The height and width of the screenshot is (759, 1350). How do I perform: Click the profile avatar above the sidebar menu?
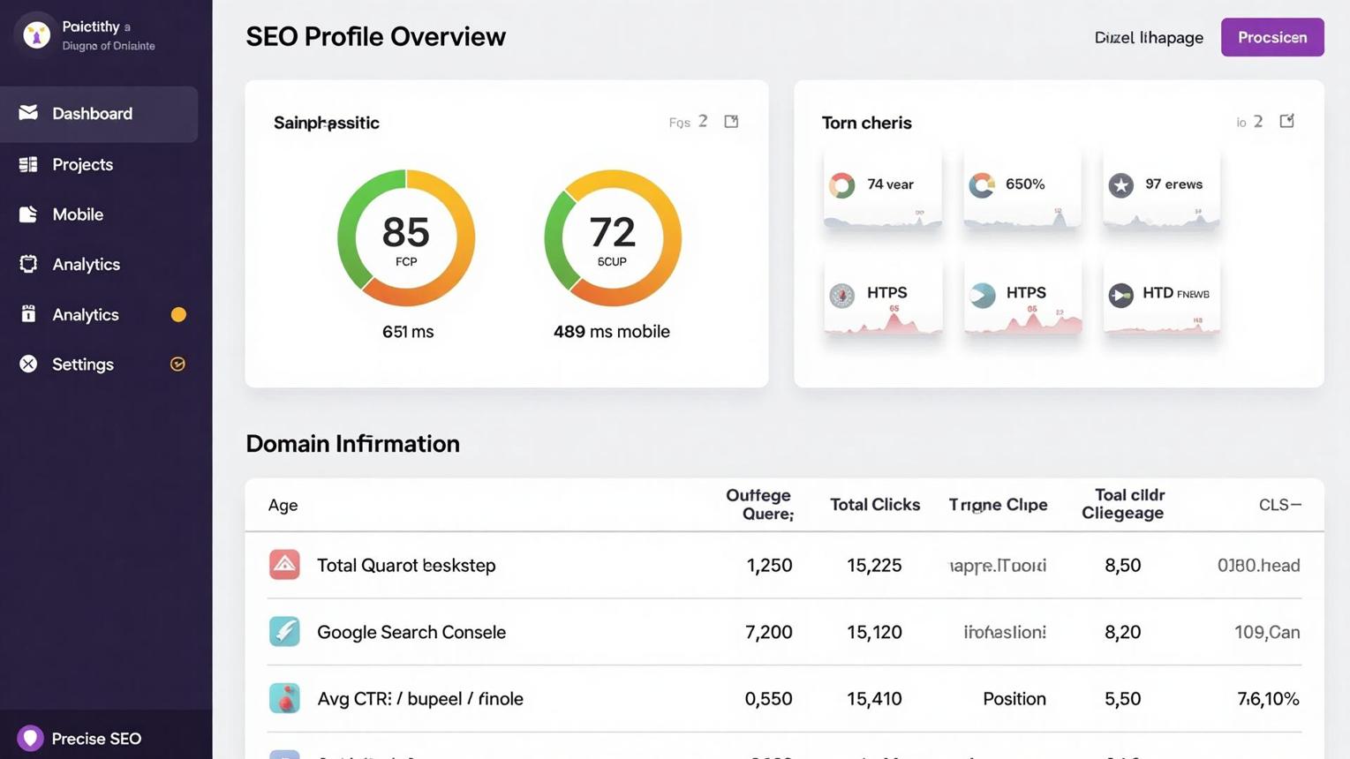coord(36,34)
